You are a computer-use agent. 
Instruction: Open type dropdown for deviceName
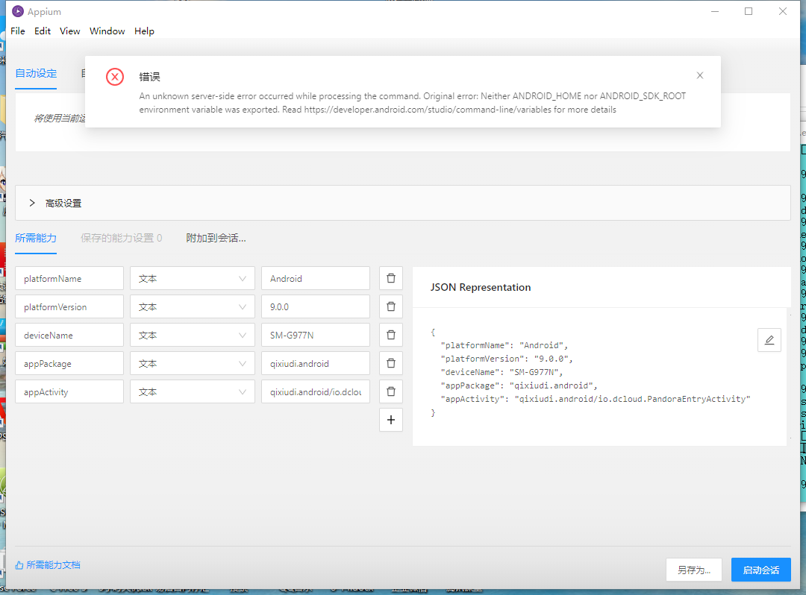coord(193,335)
